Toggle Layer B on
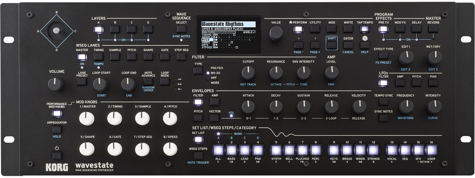Image resolution: width=475 pixels, height=178 pixels. coord(115,29)
